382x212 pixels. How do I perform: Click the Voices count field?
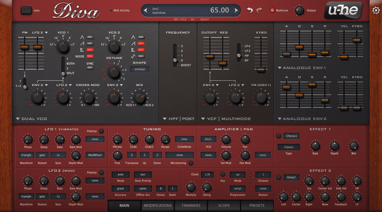pyautogui.click(x=161, y=189)
